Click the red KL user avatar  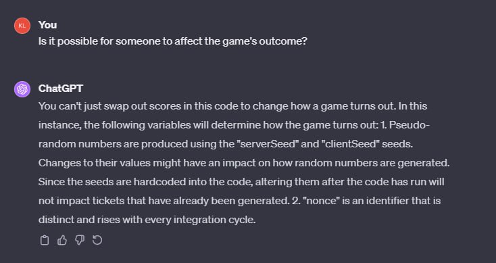coord(22,26)
